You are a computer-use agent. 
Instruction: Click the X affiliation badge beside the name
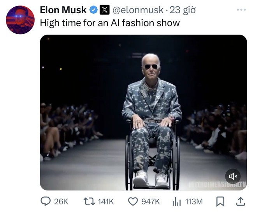(x=104, y=10)
